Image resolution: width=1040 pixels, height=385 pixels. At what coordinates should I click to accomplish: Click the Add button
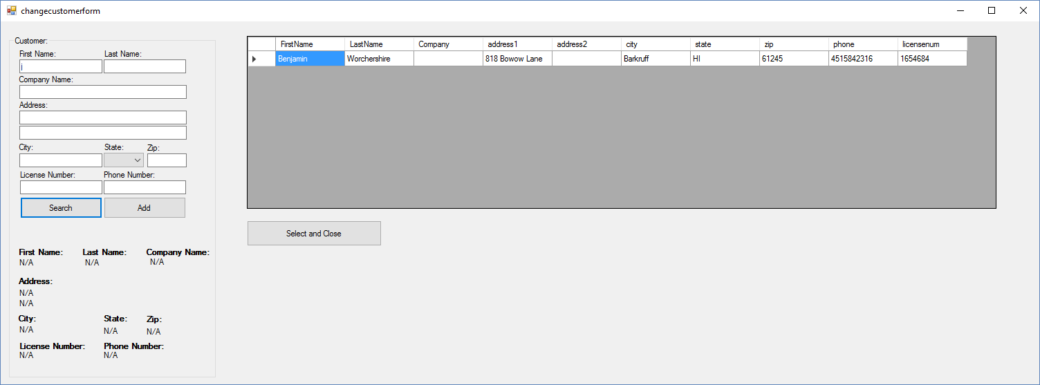tap(145, 208)
